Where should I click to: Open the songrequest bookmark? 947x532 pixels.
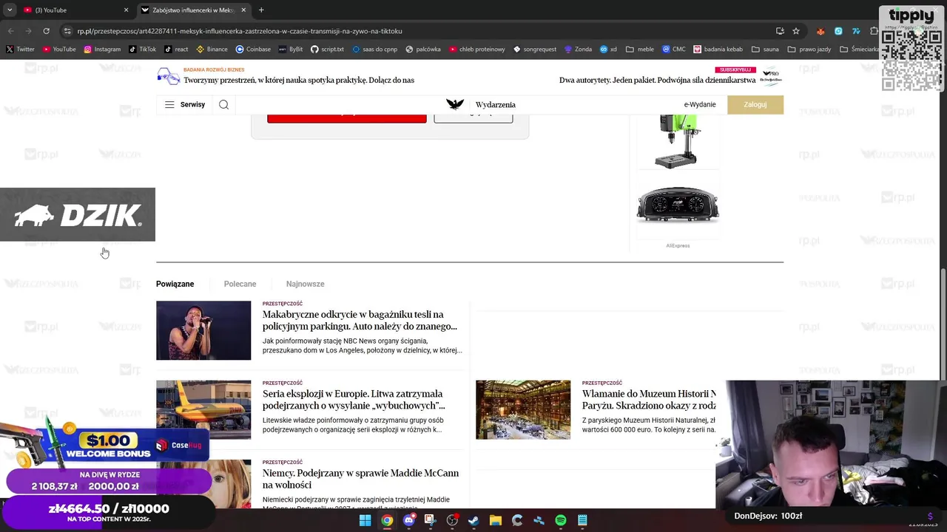535,50
